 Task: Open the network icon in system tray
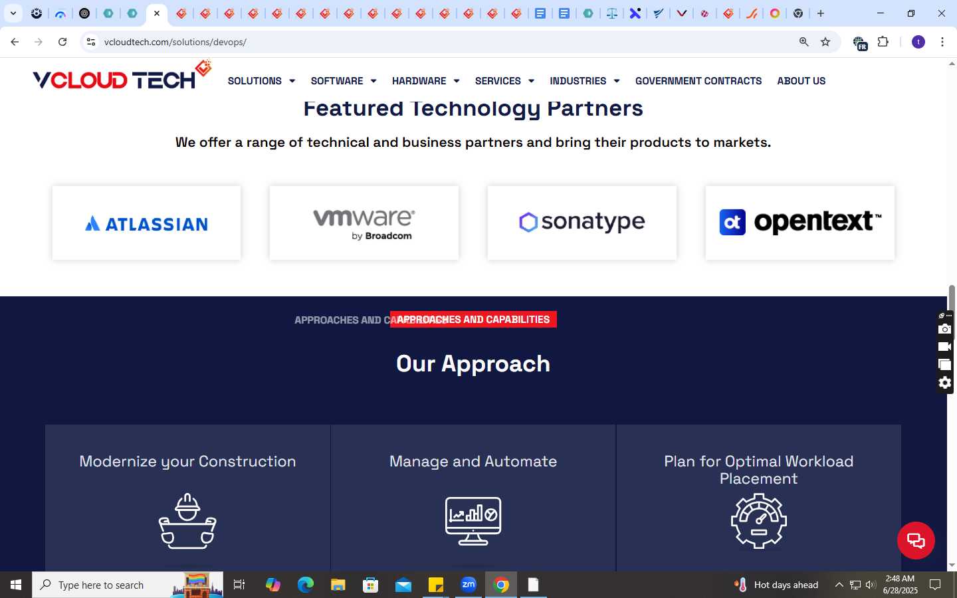855,585
